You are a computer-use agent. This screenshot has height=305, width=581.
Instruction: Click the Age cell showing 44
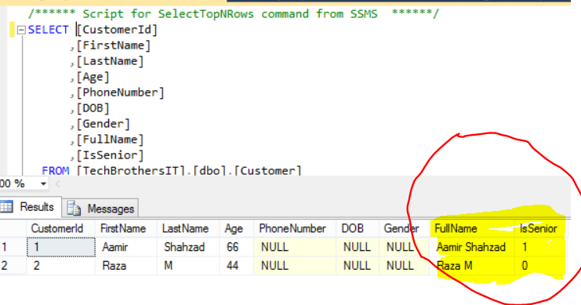click(x=237, y=265)
